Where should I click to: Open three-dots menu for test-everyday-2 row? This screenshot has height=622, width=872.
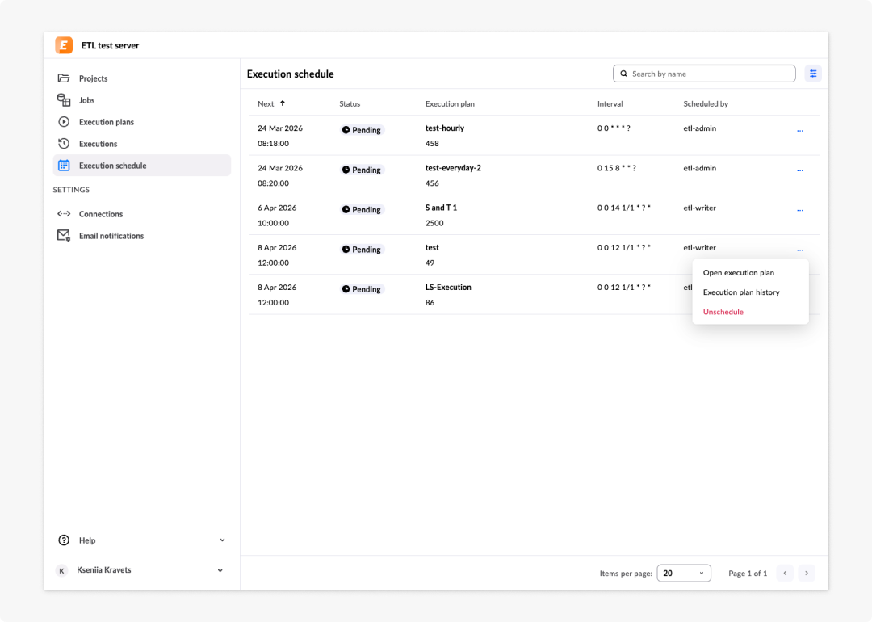click(799, 170)
